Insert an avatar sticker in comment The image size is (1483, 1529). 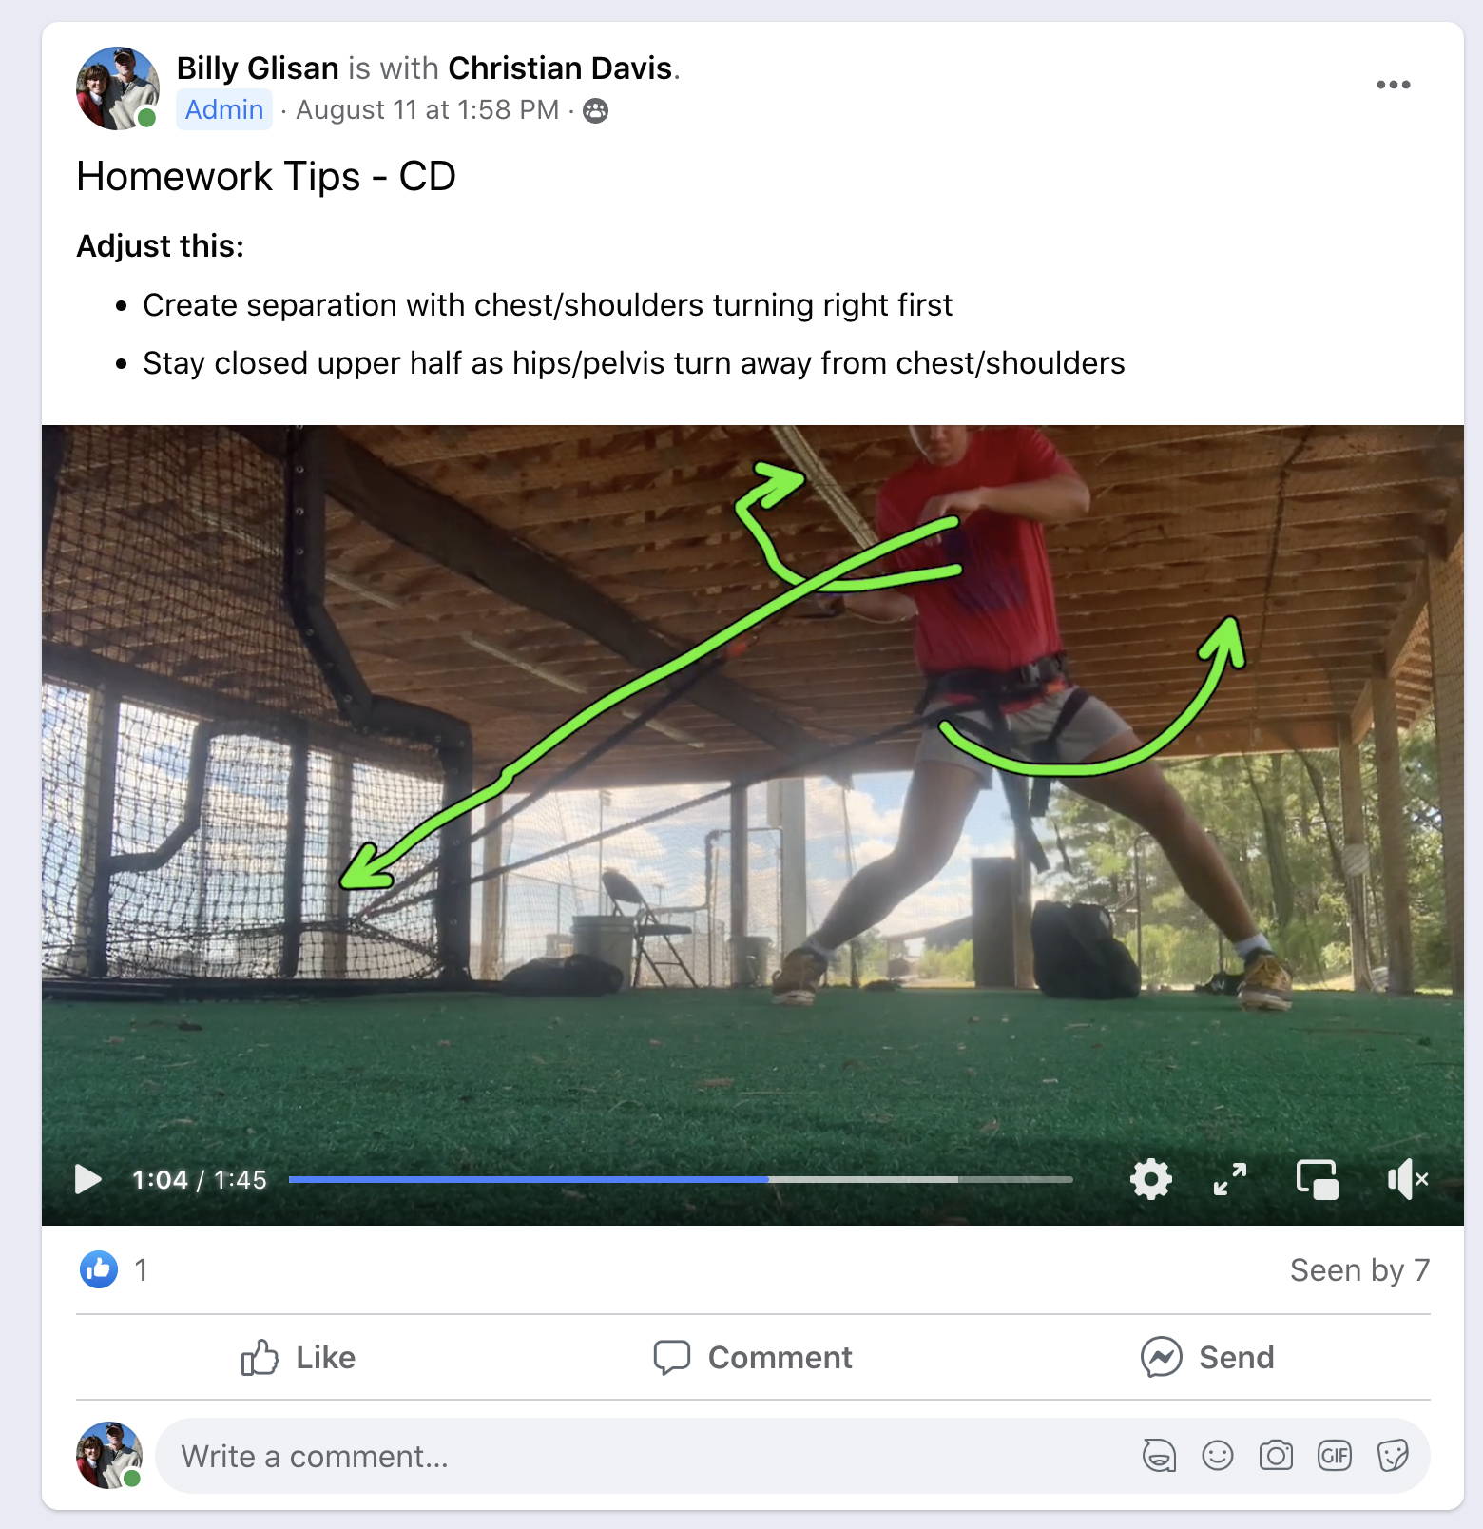[1159, 1456]
